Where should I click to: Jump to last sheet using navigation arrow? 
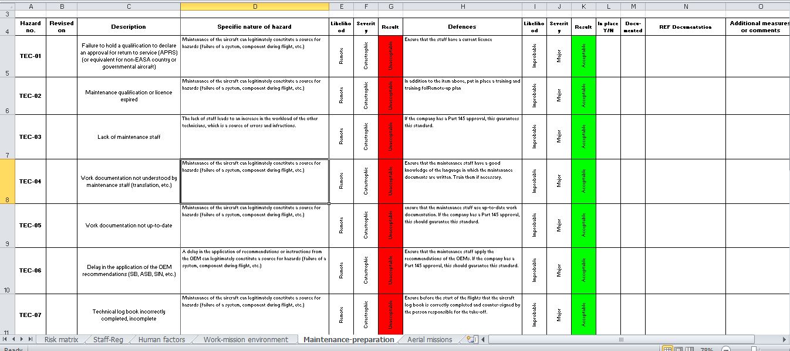tap(31, 339)
